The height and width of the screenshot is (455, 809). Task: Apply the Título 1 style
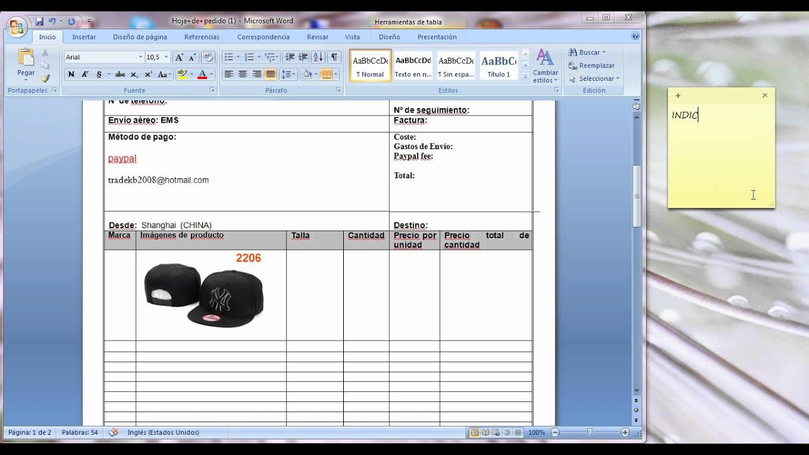[x=498, y=65]
